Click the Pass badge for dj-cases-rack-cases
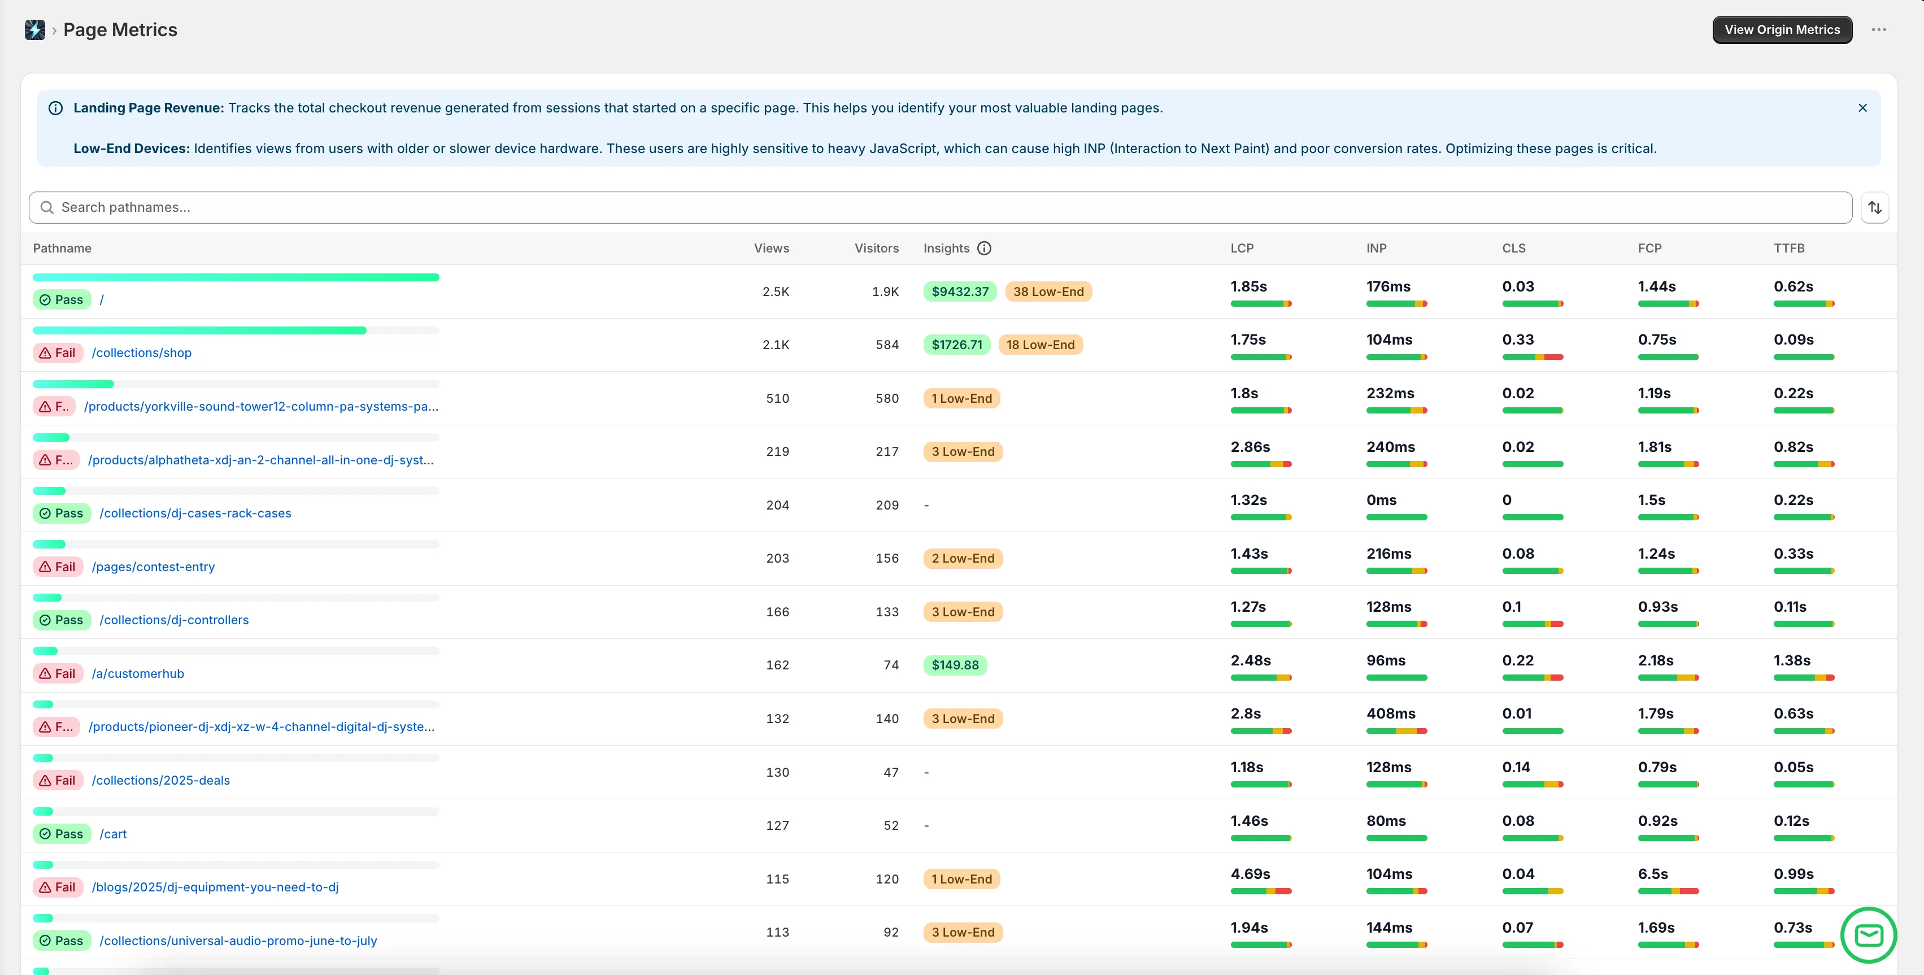Image resolution: width=1924 pixels, height=975 pixels. click(62, 513)
